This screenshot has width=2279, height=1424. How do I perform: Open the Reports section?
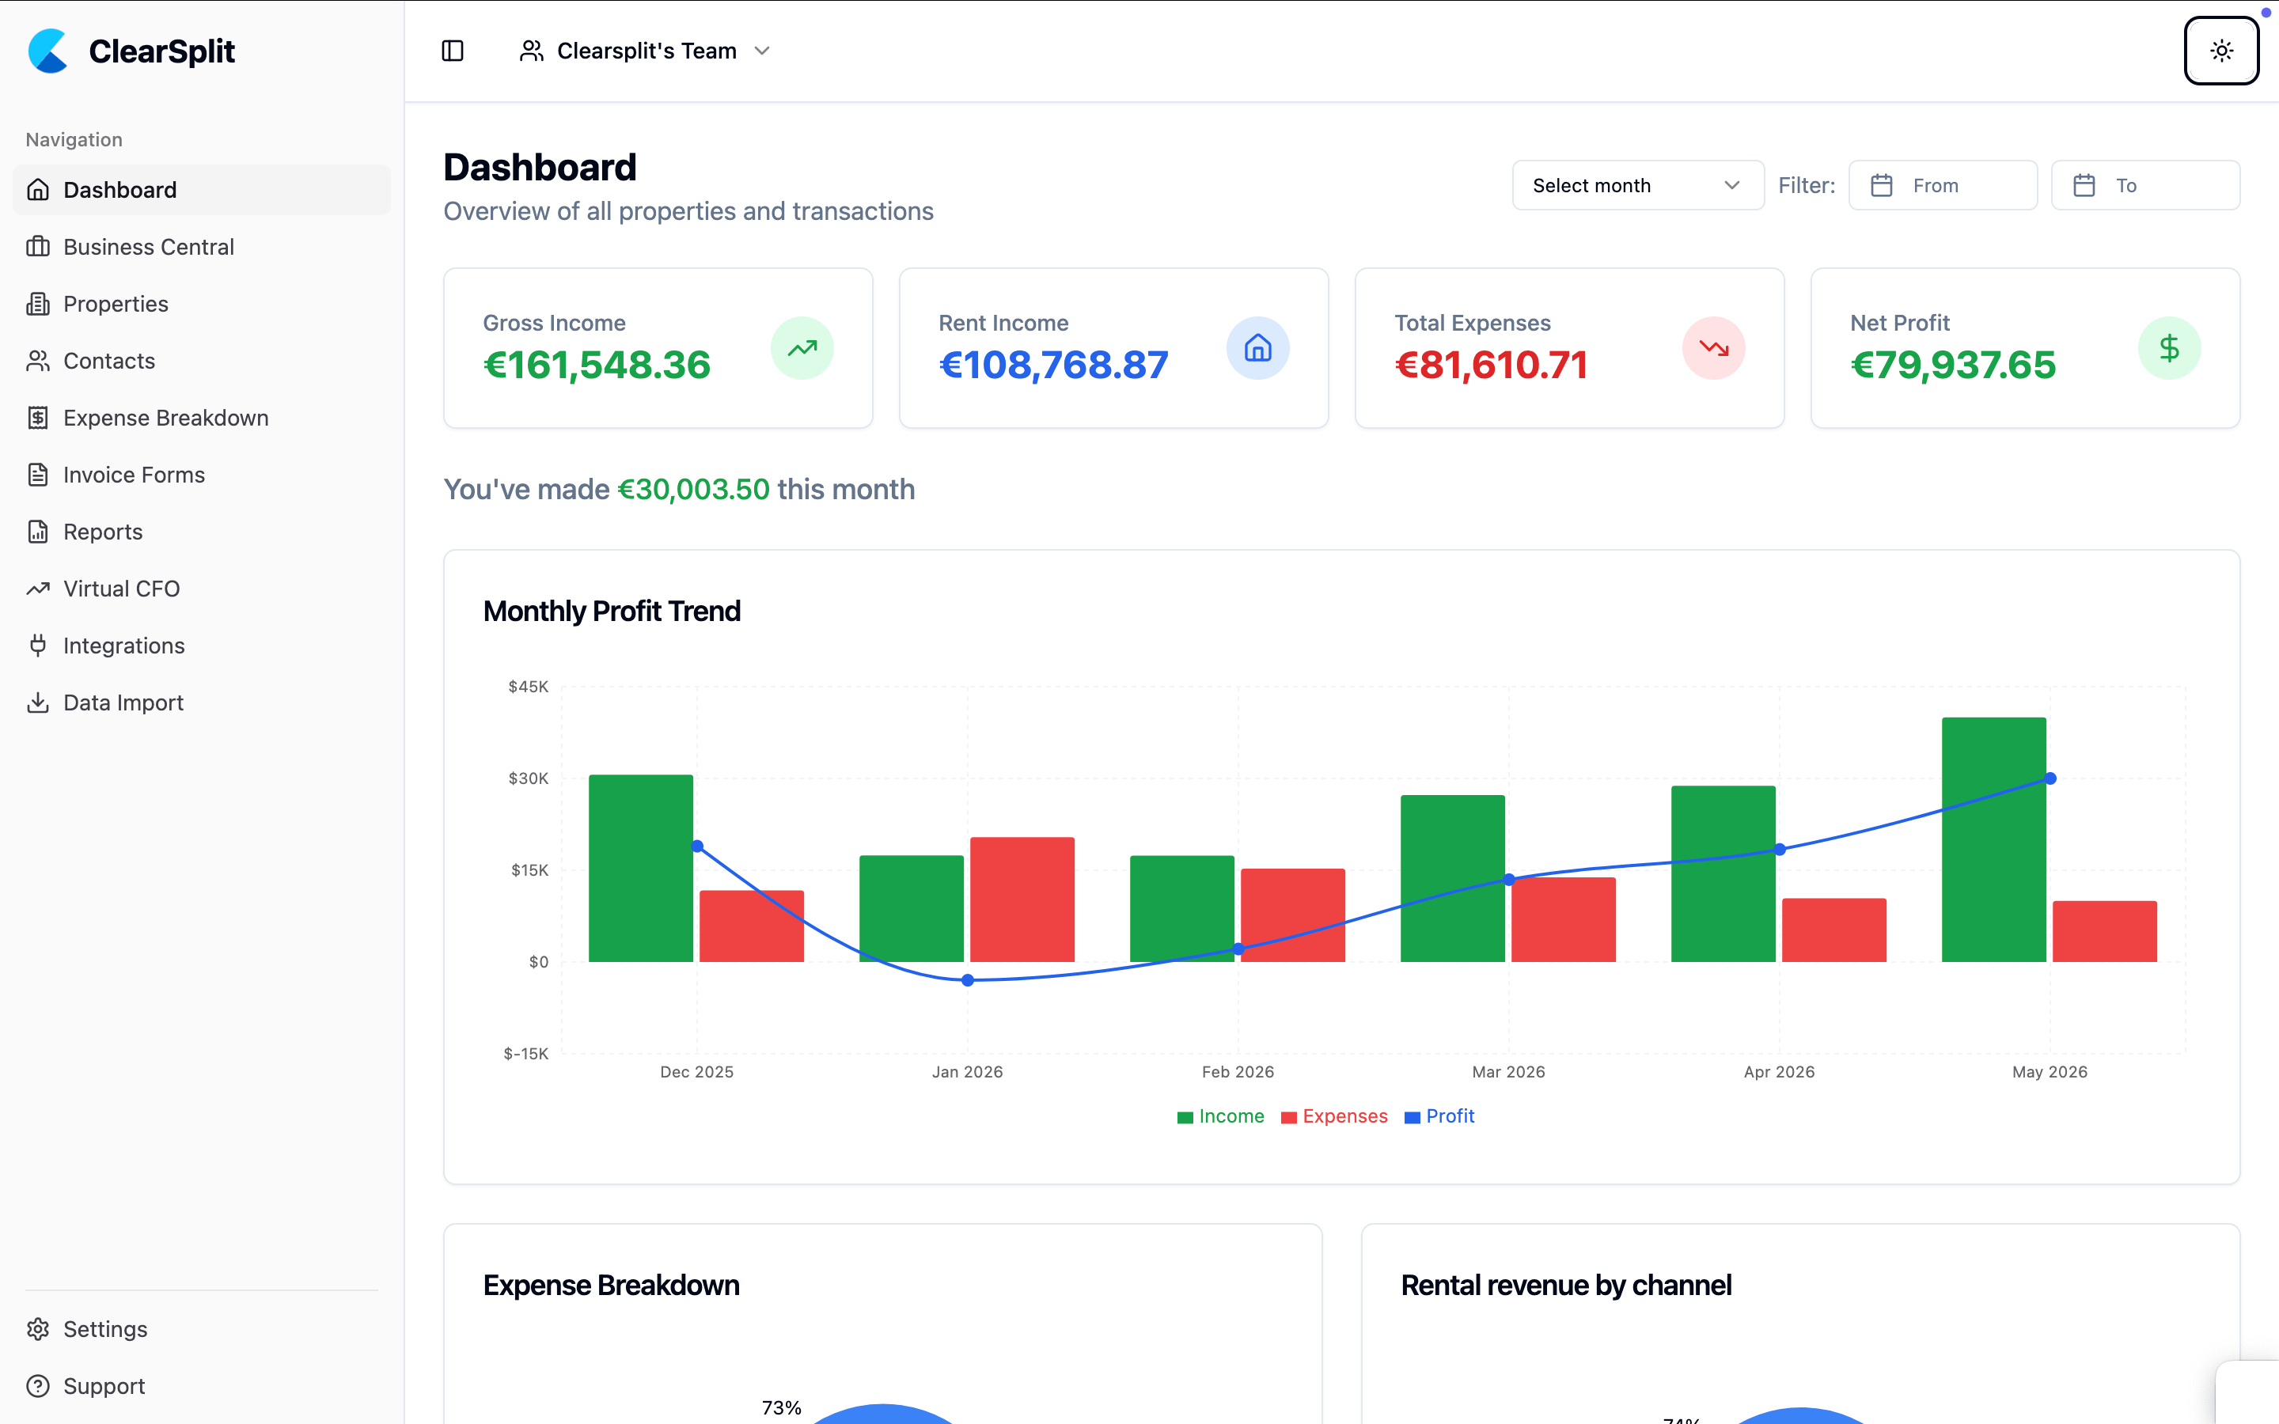pyautogui.click(x=202, y=532)
